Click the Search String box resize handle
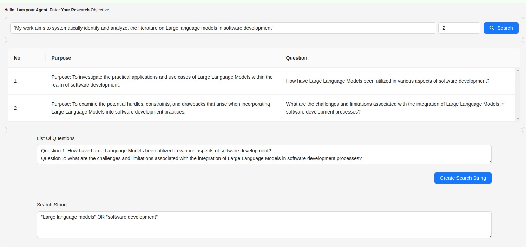This screenshot has width=526, height=247. 489,236
